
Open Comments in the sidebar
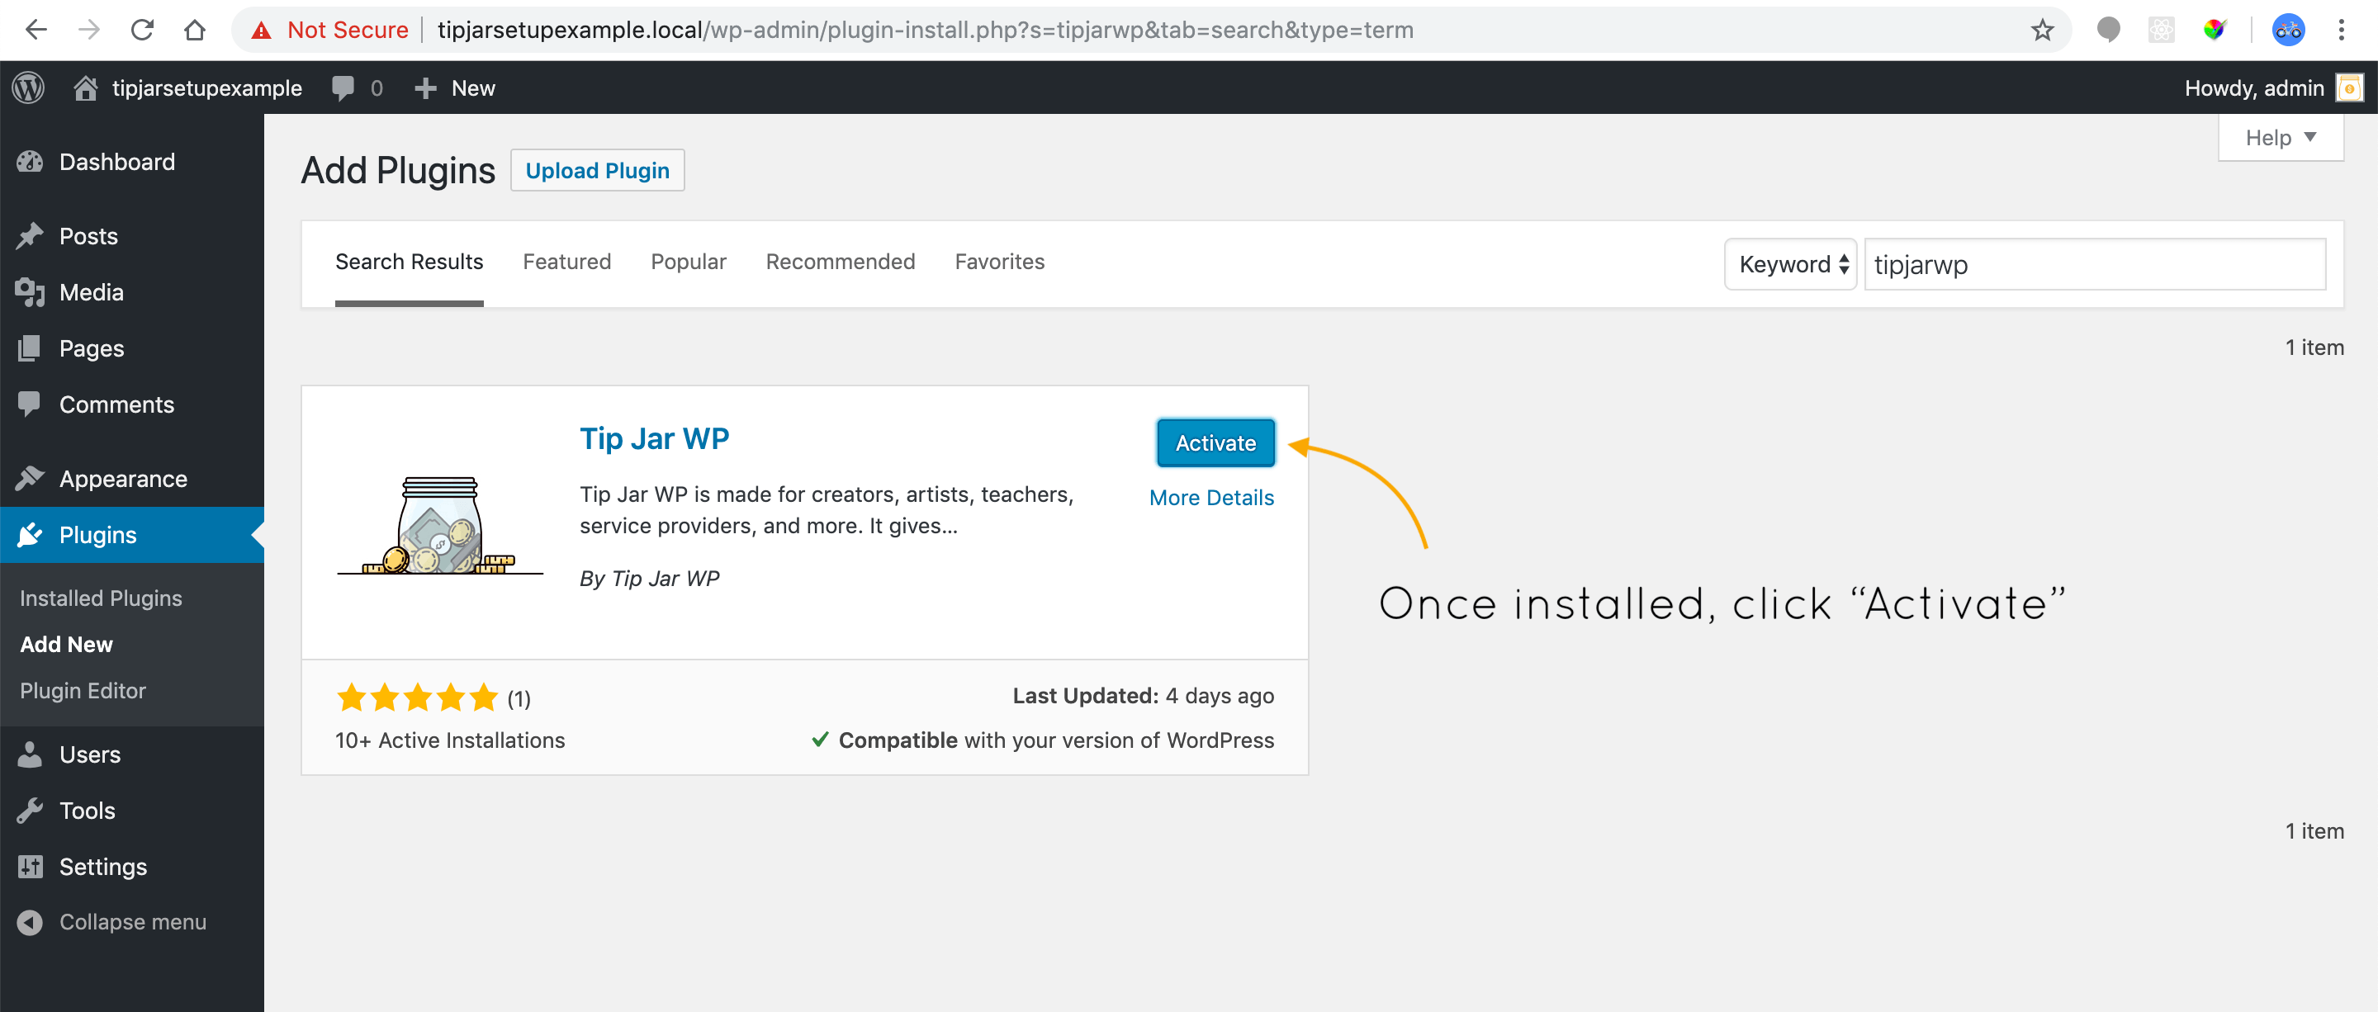tap(132, 404)
